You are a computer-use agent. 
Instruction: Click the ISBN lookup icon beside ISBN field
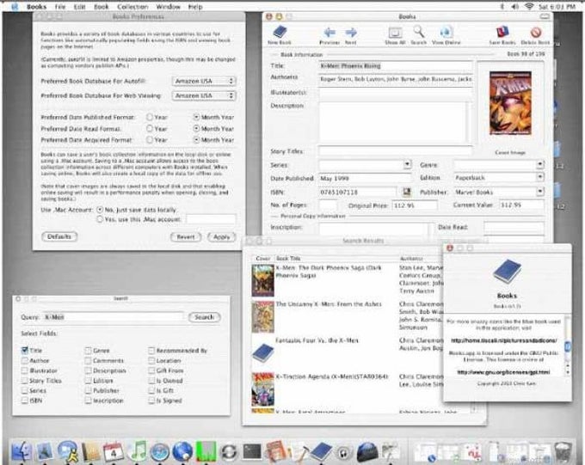[x=406, y=191]
